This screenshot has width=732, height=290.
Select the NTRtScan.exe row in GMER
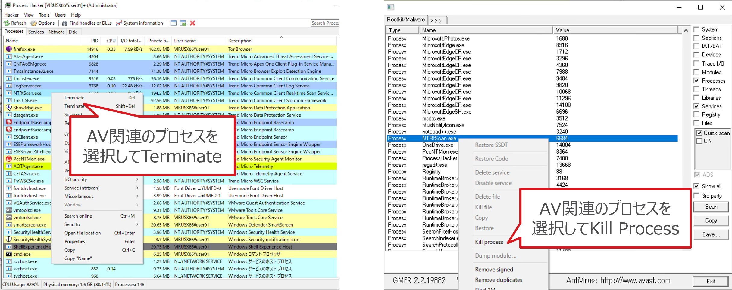point(532,138)
